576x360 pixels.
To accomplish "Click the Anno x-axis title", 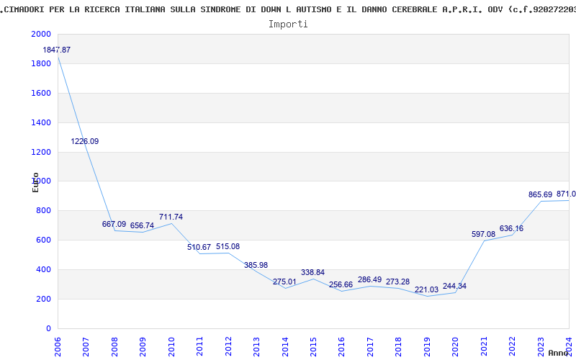I will pyautogui.click(x=558, y=353).
